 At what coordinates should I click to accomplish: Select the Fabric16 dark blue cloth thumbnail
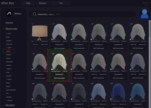point(118,92)
